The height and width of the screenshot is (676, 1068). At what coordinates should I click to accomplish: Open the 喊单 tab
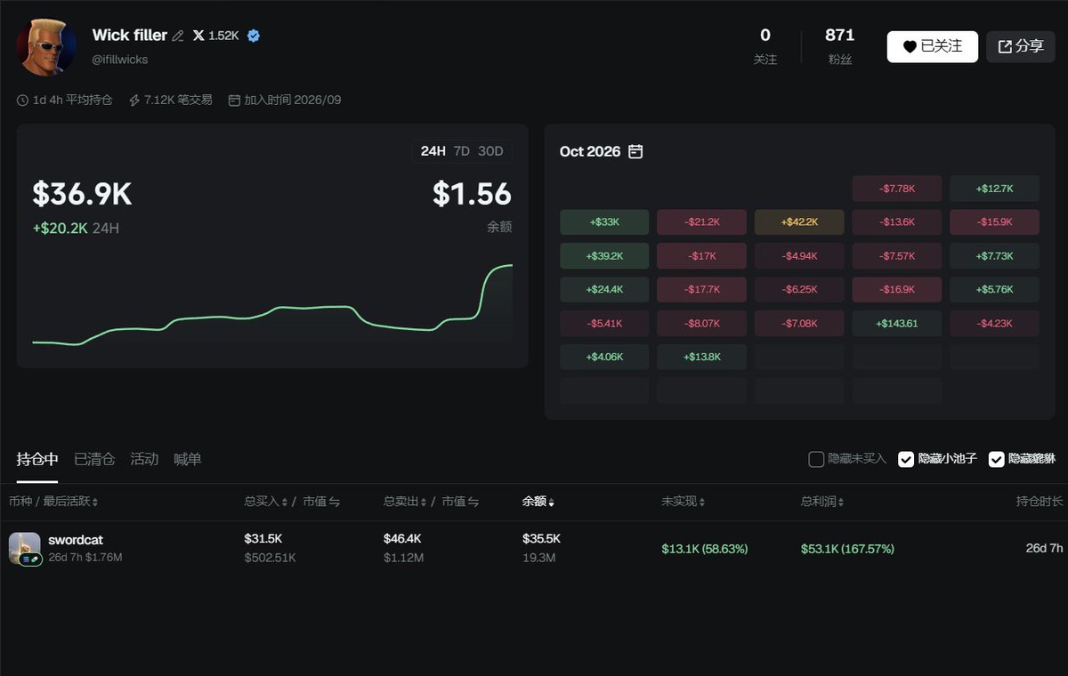[188, 459]
